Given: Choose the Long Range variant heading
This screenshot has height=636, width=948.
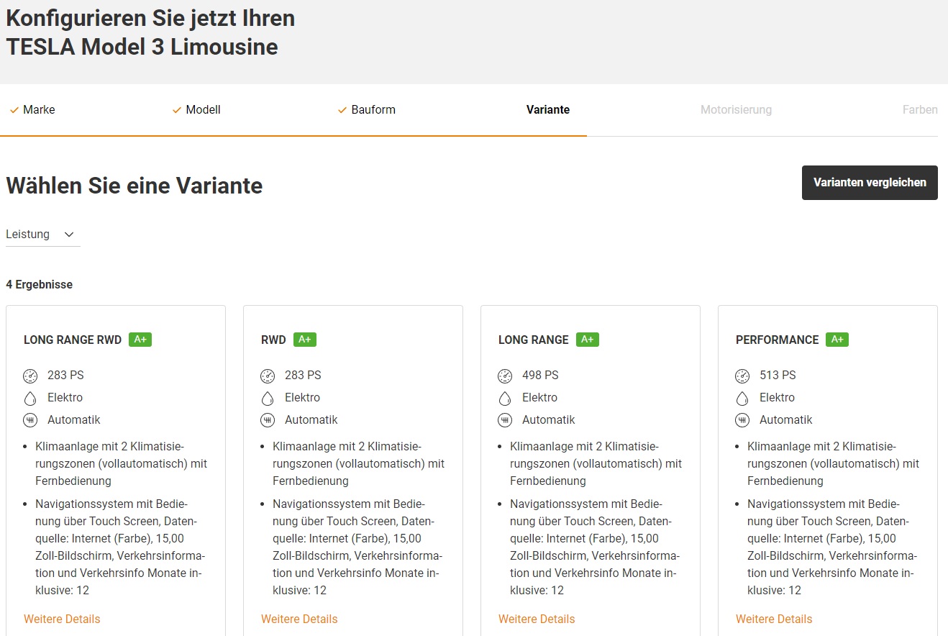Looking at the screenshot, I should pyautogui.click(x=534, y=340).
